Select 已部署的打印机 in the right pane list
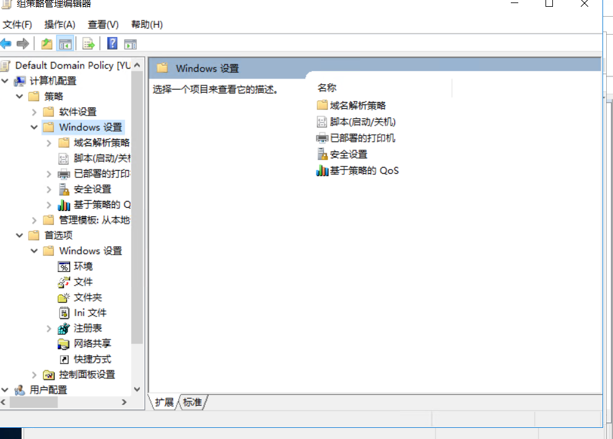 [x=362, y=138]
